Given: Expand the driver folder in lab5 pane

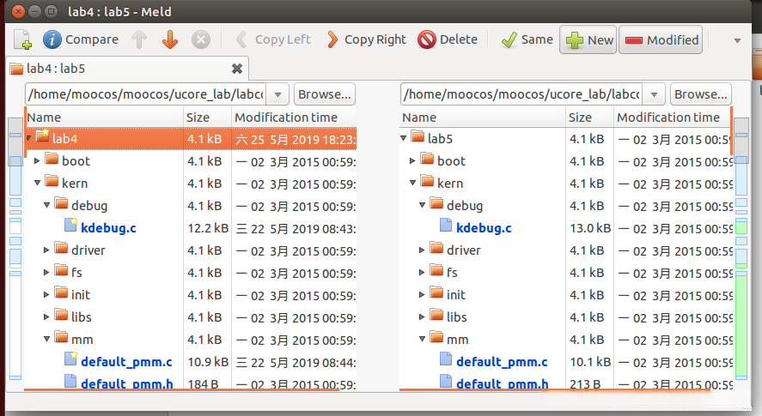Looking at the screenshot, I should (x=423, y=250).
